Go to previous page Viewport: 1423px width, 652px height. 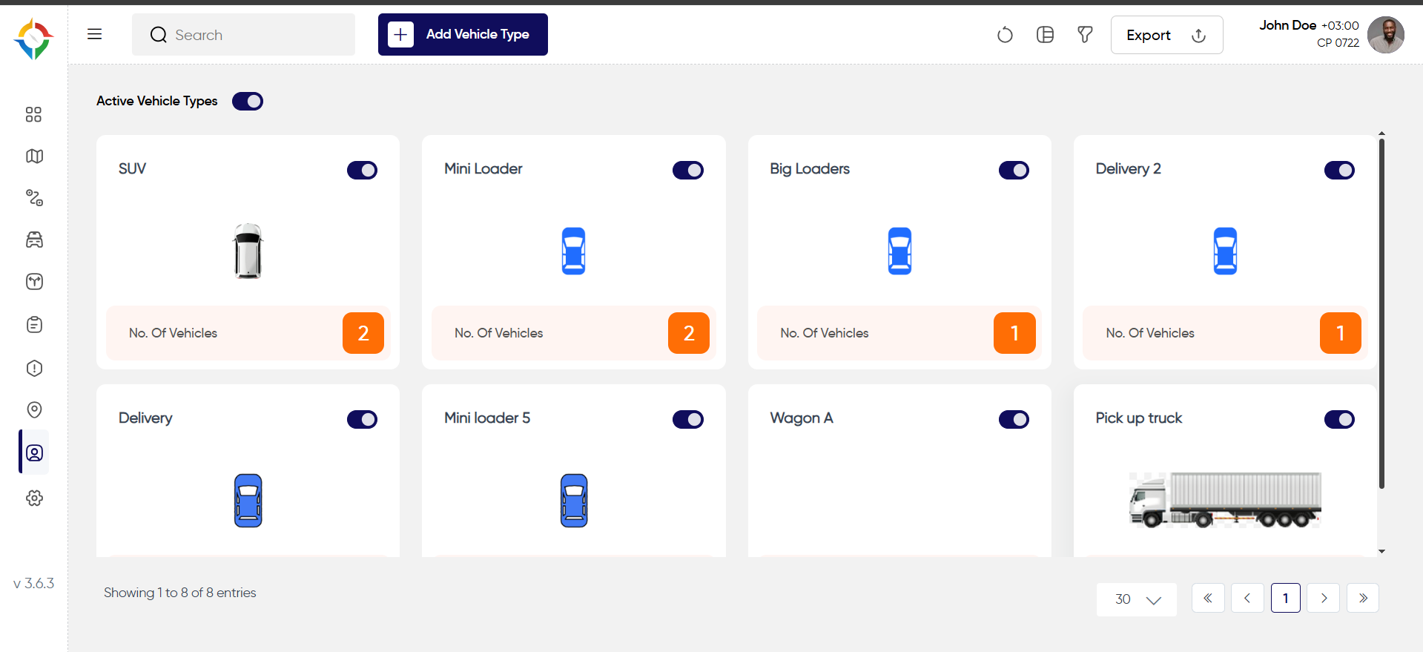pos(1247,598)
